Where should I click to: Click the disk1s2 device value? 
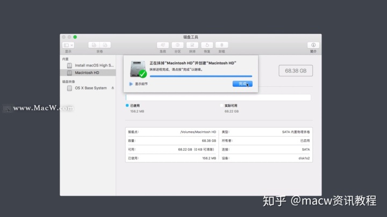click(x=304, y=158)
